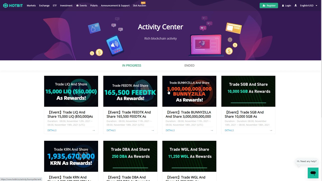
Task: Switch to the ENDED tab
Action: (x=189, y=65)
